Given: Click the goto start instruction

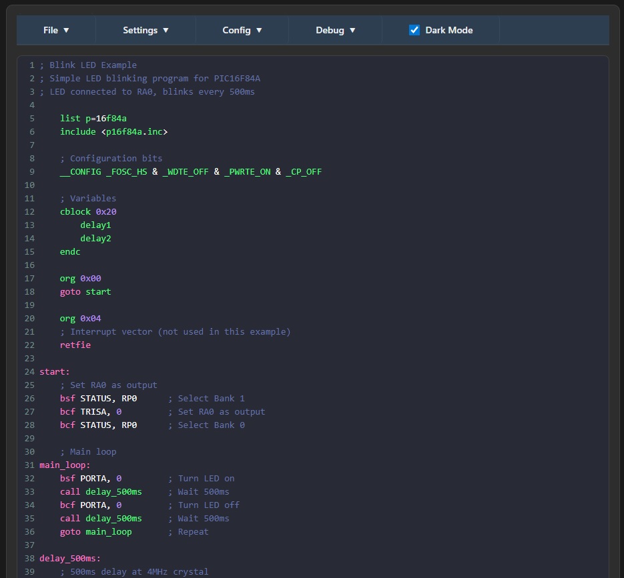Looking at the screenshot, I should point(84,291).
